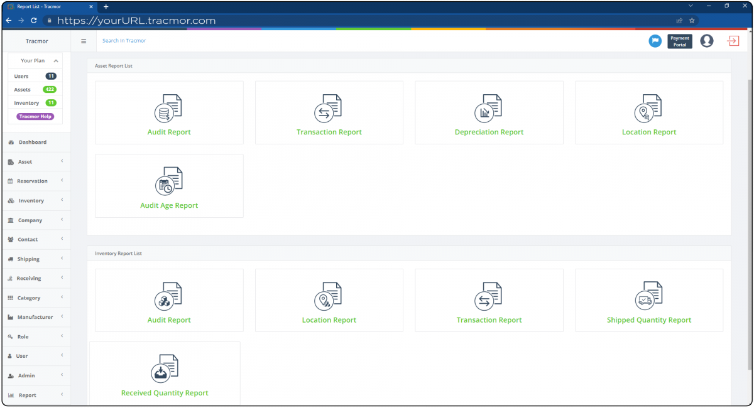Click the Inventory count badge 11
This screenshot has height=408, width=754.
51,103
